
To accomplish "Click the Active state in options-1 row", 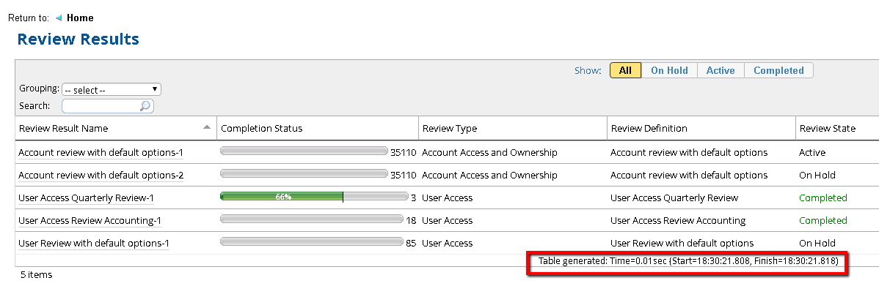I will click(x=812, y=152).
